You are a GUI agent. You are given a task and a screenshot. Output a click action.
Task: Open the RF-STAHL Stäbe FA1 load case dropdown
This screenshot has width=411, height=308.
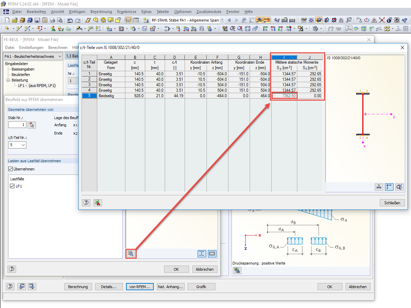pyautogui.click(x=222, y=20)
